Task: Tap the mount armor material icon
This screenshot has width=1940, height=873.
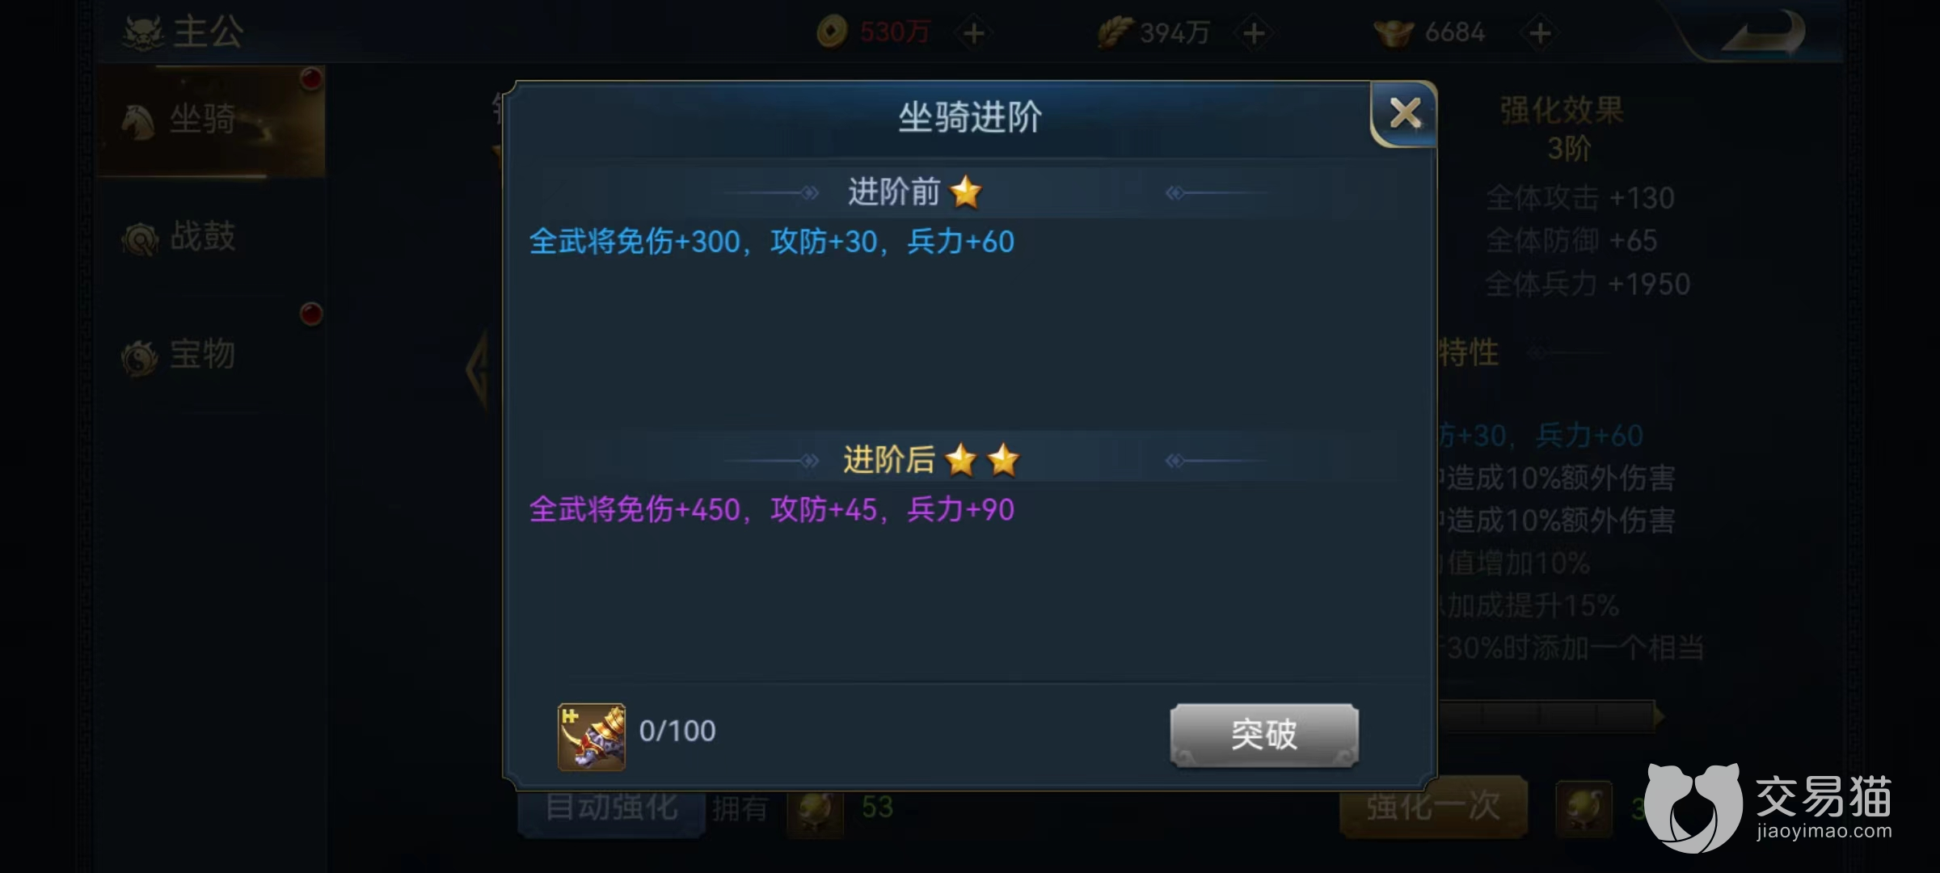Action: tap(592, 736)
